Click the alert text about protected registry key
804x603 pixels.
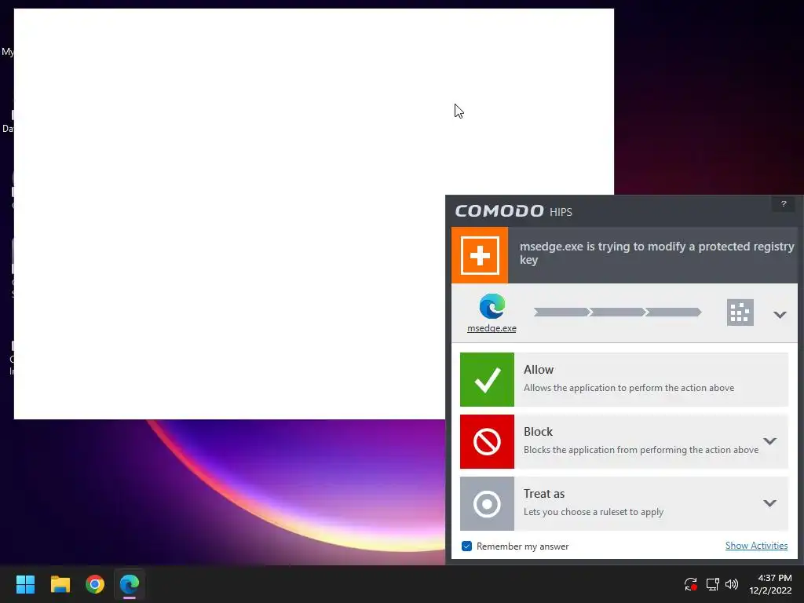pos(657,253)
